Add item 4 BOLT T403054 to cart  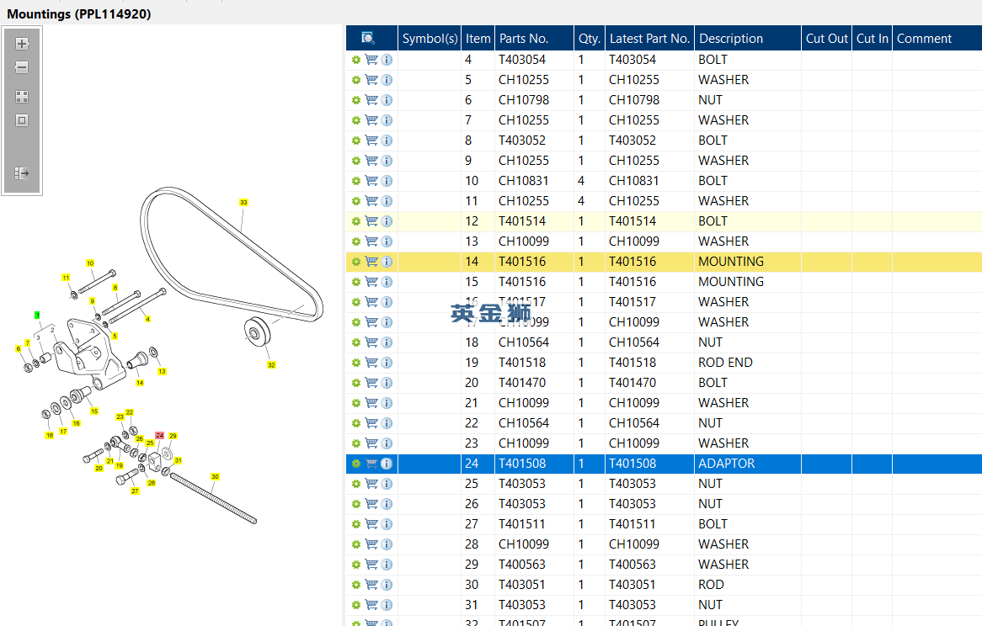(371, 60)
